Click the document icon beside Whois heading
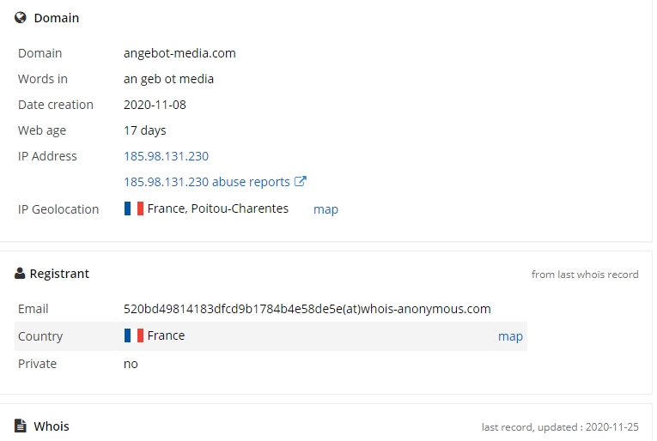Viewport: 657px width, 441px height. point(21,426)
